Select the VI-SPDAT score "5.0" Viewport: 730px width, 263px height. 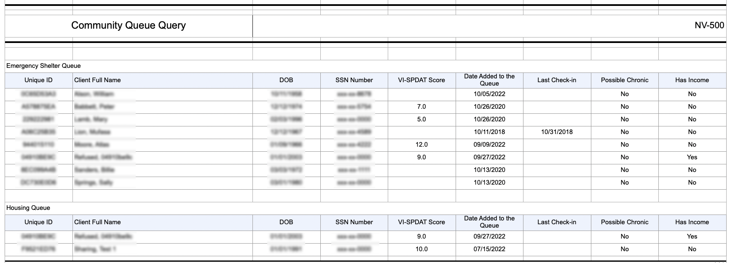(421, 119)
